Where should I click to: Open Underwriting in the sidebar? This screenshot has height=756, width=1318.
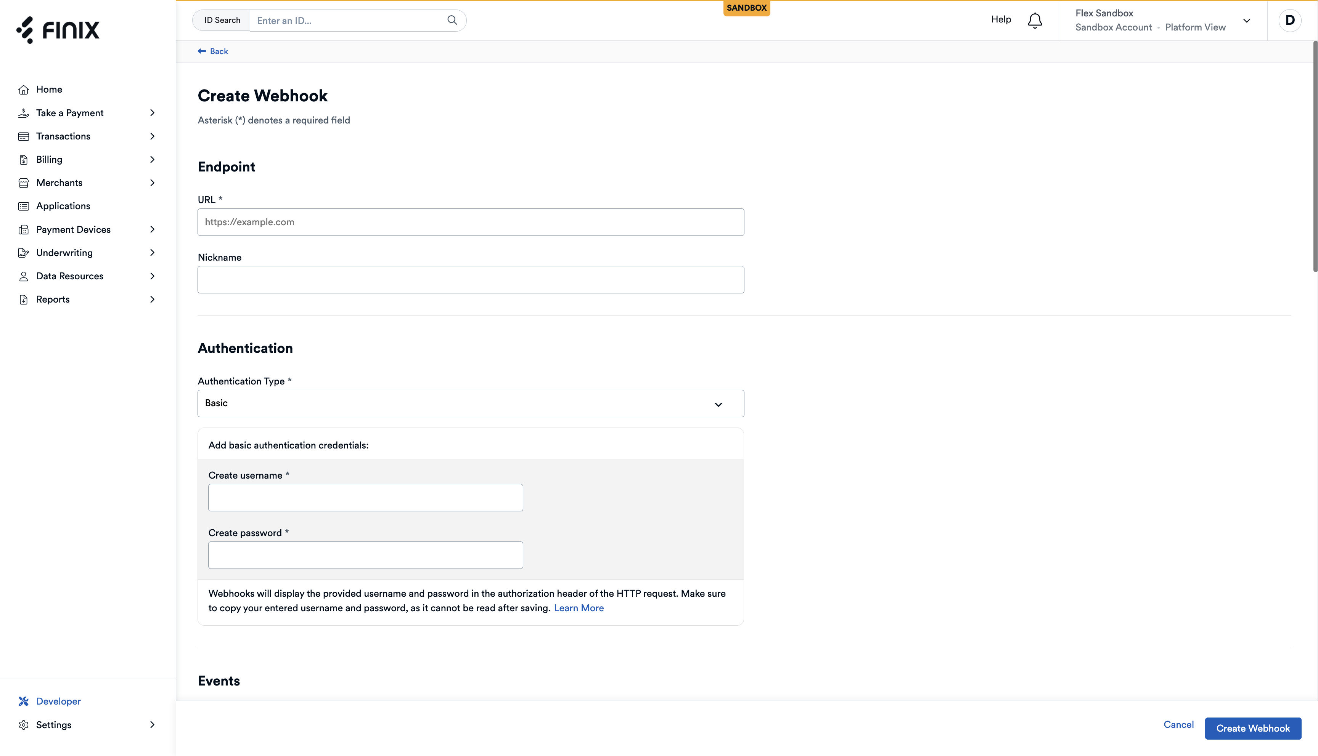64,253
